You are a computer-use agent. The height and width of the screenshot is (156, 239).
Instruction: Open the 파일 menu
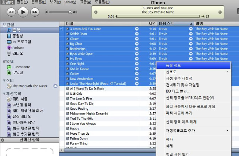point(7,2)
